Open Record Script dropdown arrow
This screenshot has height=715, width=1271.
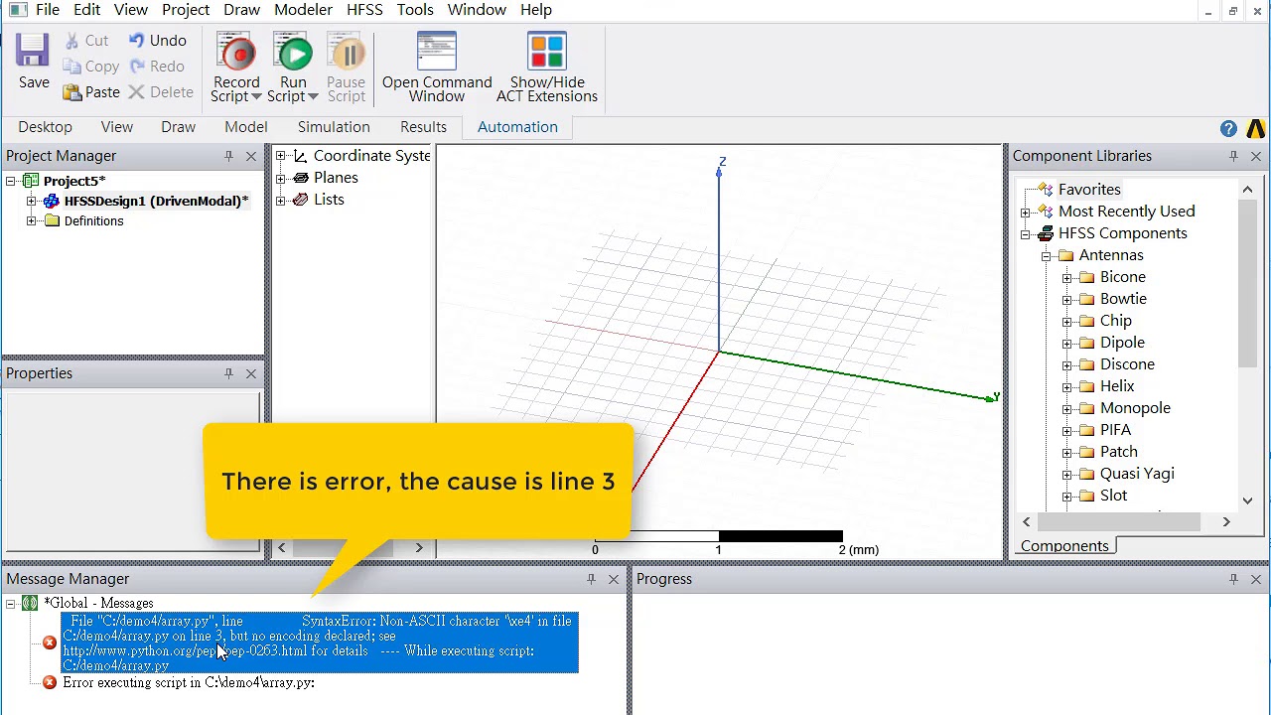tap(256, 97)
